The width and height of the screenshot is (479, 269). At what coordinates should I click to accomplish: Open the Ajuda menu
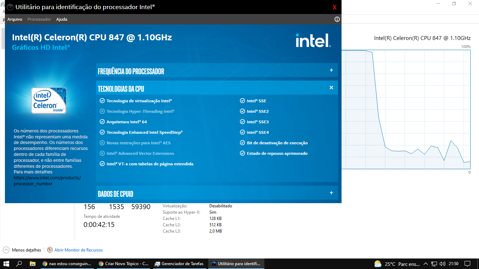[x=62, y=19]
